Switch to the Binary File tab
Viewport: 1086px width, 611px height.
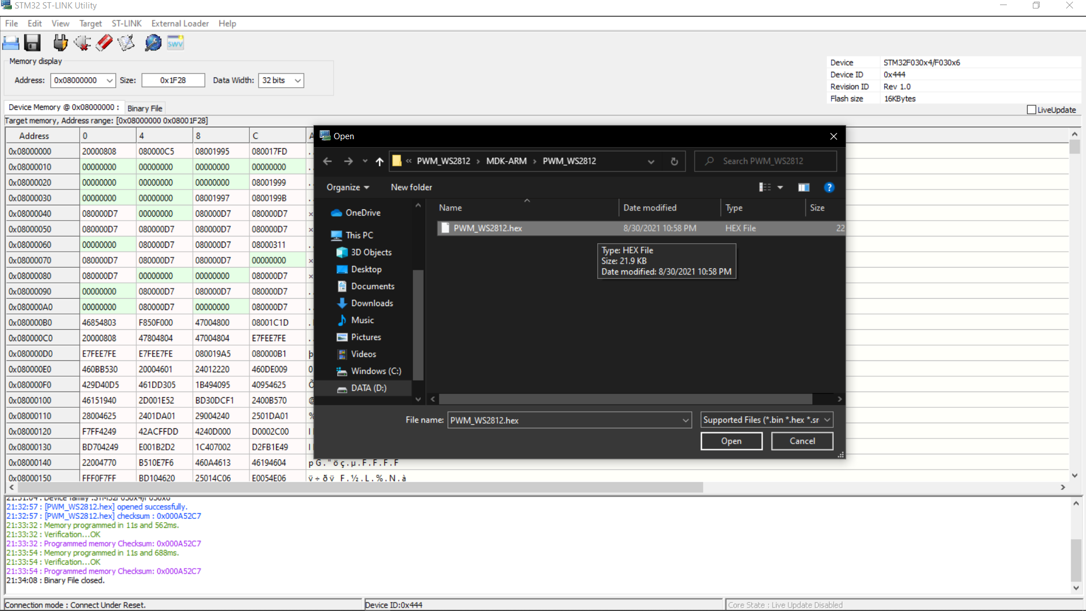click(145, 109)
